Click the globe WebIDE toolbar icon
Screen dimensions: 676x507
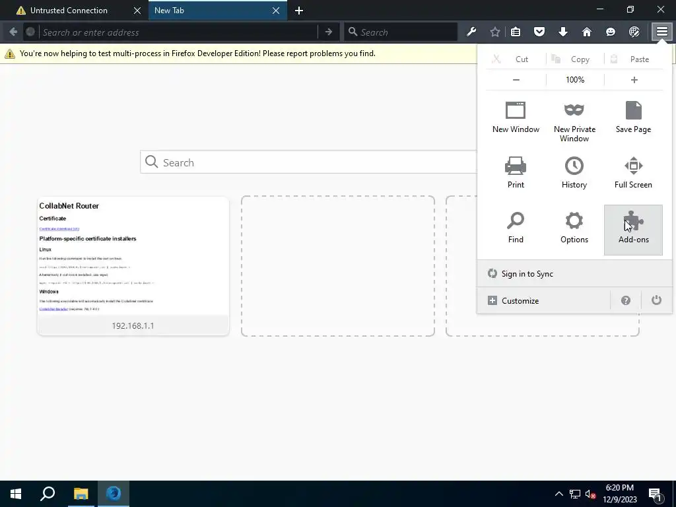tap(634, 32)
